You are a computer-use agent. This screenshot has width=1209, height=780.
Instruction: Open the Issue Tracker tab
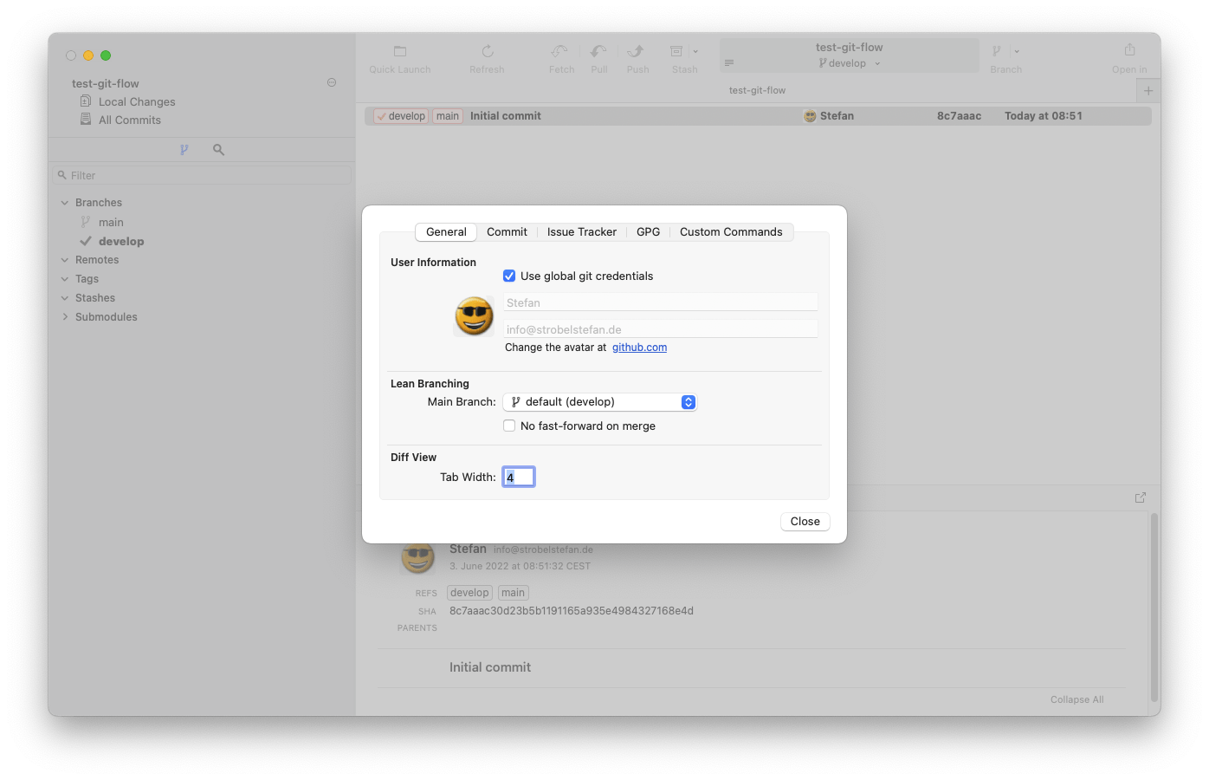click(x=581, y=231)
